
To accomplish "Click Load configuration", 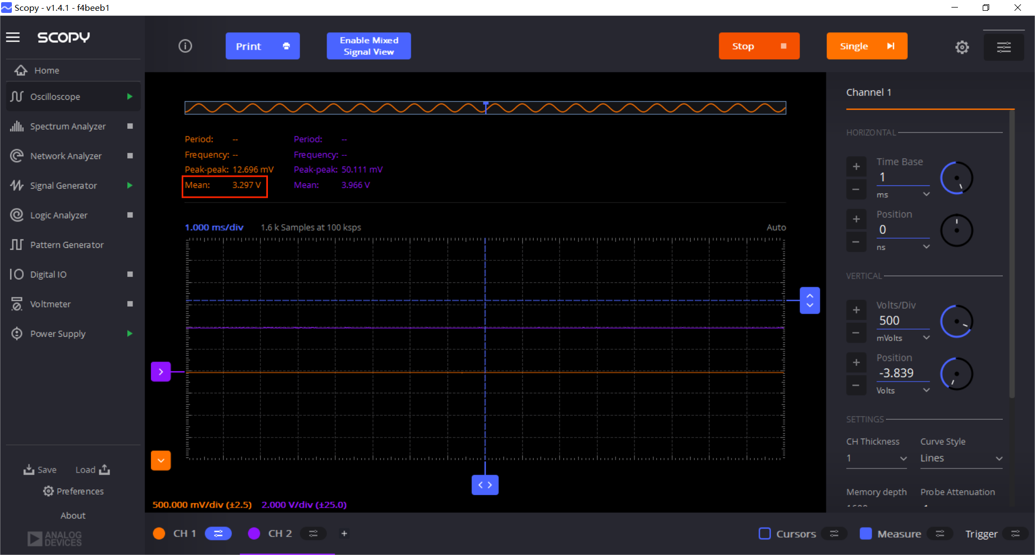I will click(x=93, y=470).
